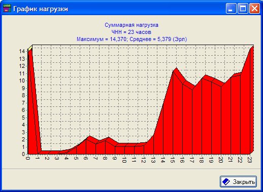Minimize the График нагрузки window

(231, 8)
